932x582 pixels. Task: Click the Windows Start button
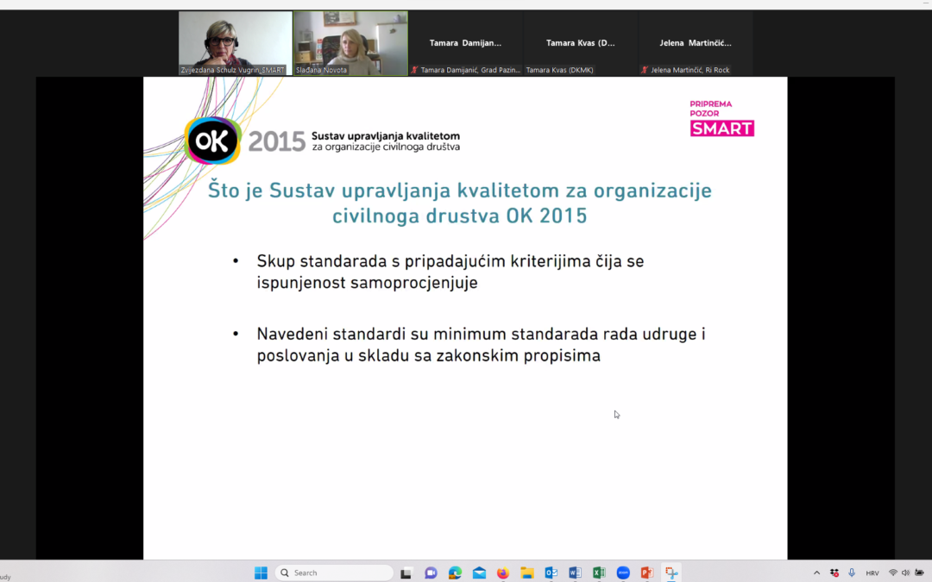[261, 573]
